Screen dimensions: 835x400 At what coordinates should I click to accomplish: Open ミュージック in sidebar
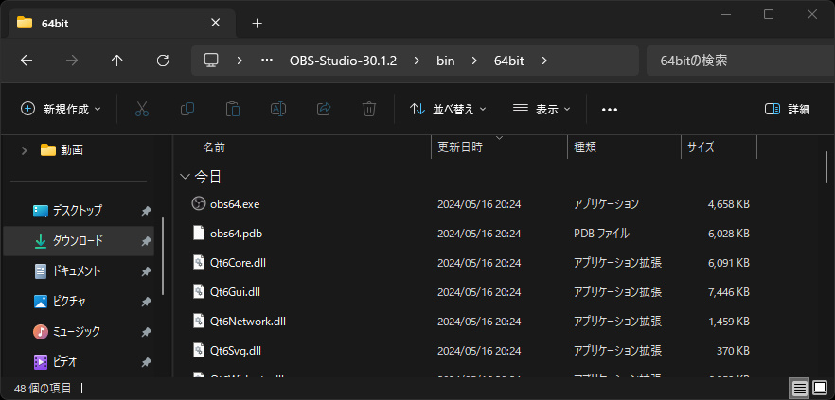pos(79,332)
